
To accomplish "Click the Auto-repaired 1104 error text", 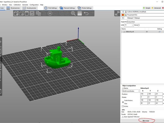I will pyautogui.click(x=132, y=117).
